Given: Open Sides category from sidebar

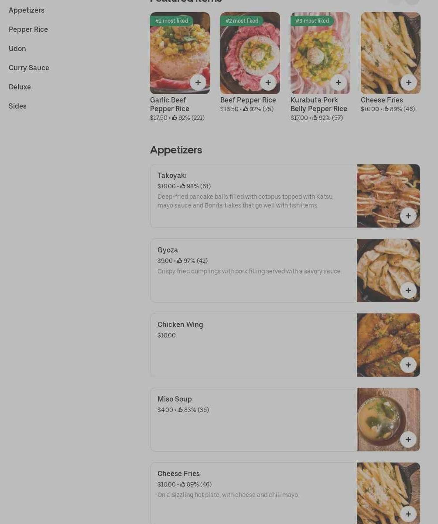Looking at the screenshot, I should coord(17,106).
